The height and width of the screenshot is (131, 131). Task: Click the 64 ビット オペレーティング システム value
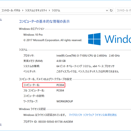point(85,66)
